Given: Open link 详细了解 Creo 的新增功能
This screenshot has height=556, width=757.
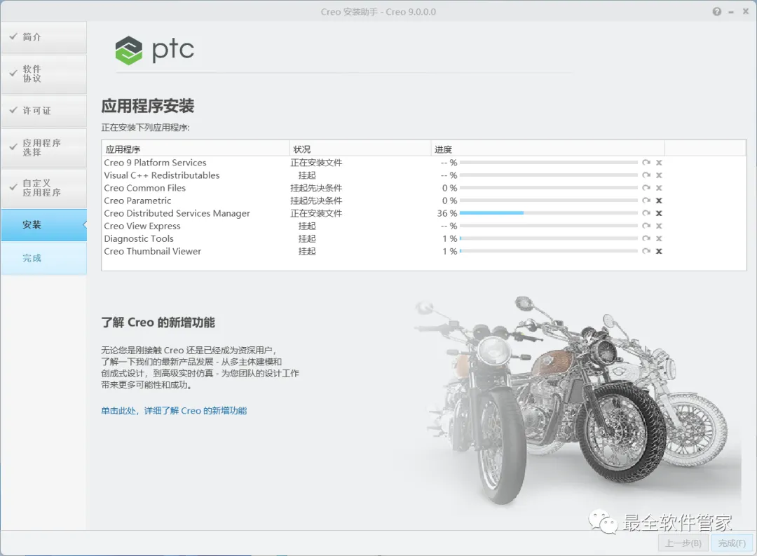Looking at the screenshot, I should (174, 411).
